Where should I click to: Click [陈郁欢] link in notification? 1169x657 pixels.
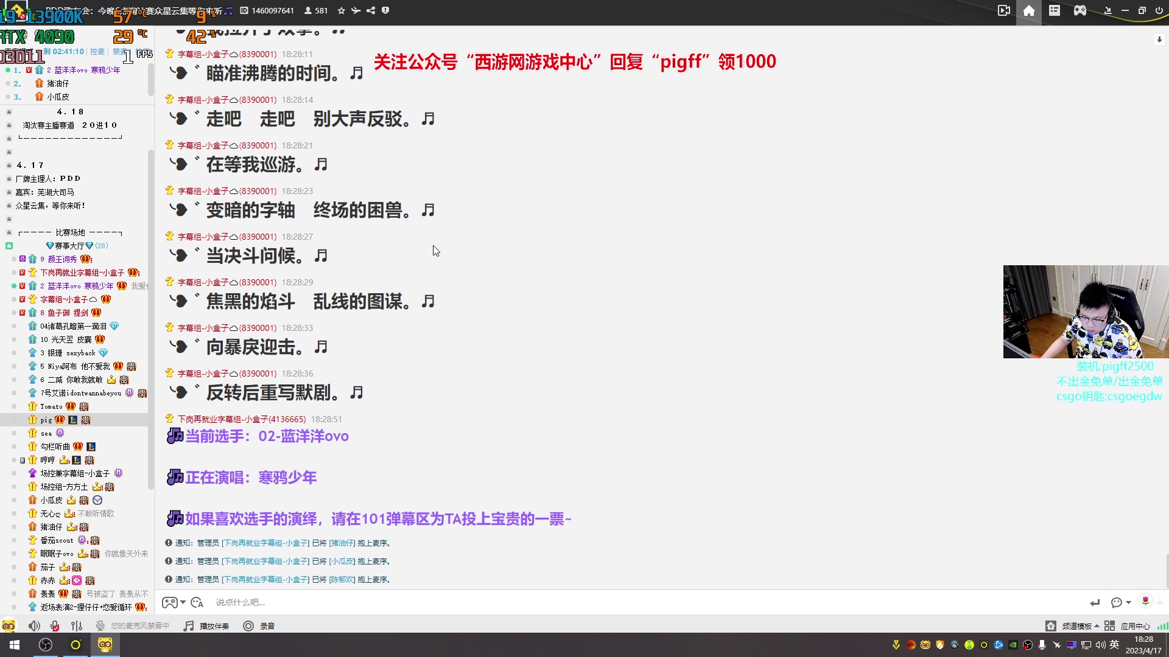[x=342, y=580]
